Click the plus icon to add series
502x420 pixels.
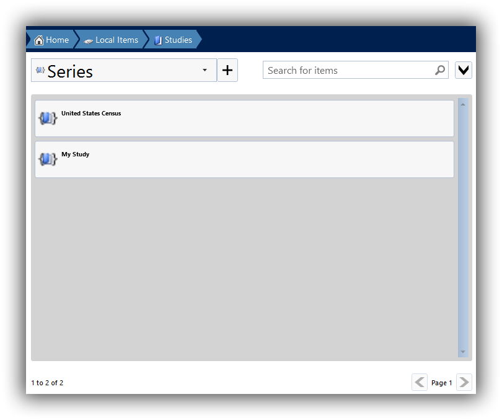pos(227,70)
